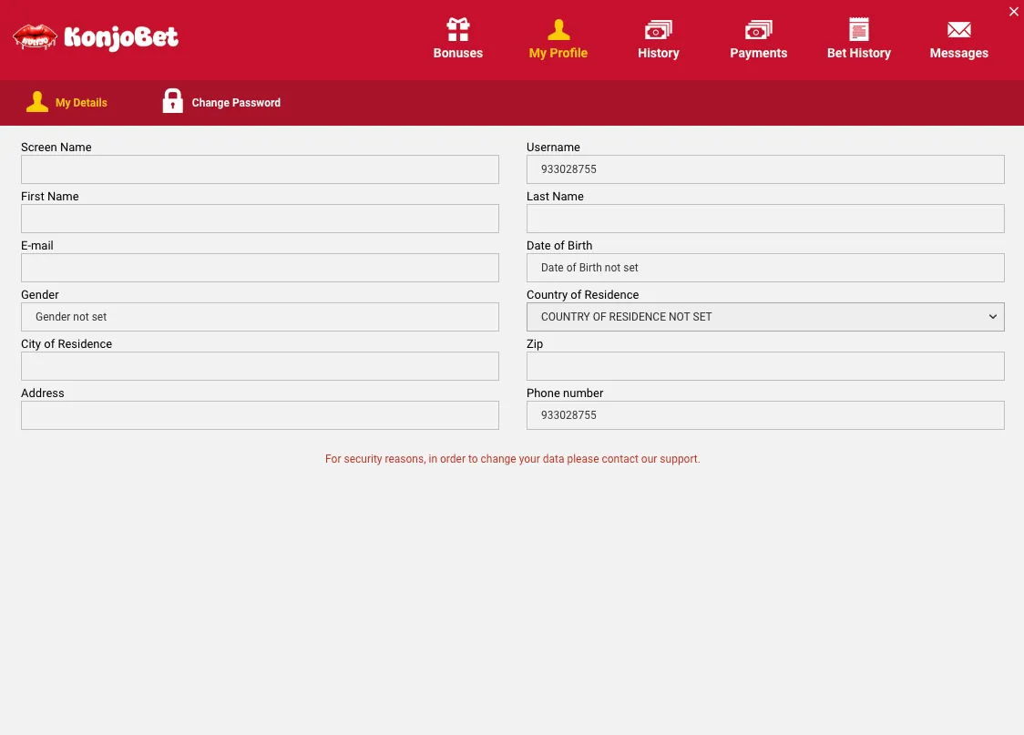Focus the Last Name field
The image size is (1024, 735).
click(x=765, y=219)
